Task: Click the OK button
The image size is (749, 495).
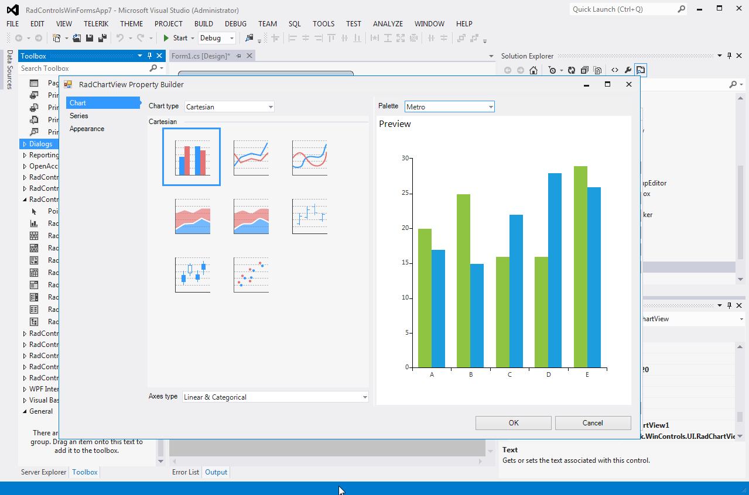Action: (514, 423)
